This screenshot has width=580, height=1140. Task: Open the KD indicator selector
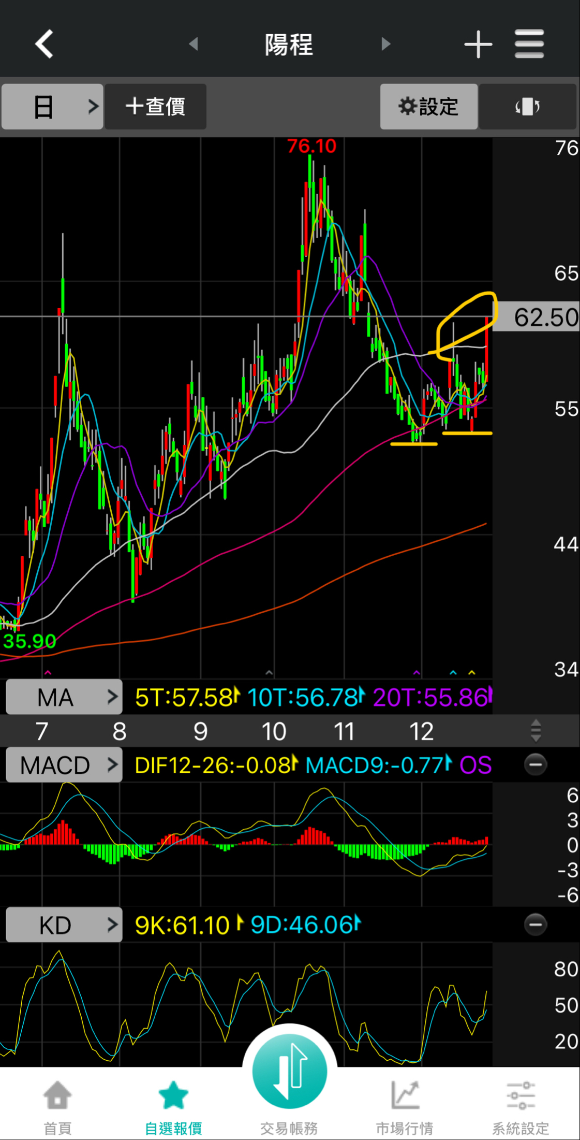point(64,925)
